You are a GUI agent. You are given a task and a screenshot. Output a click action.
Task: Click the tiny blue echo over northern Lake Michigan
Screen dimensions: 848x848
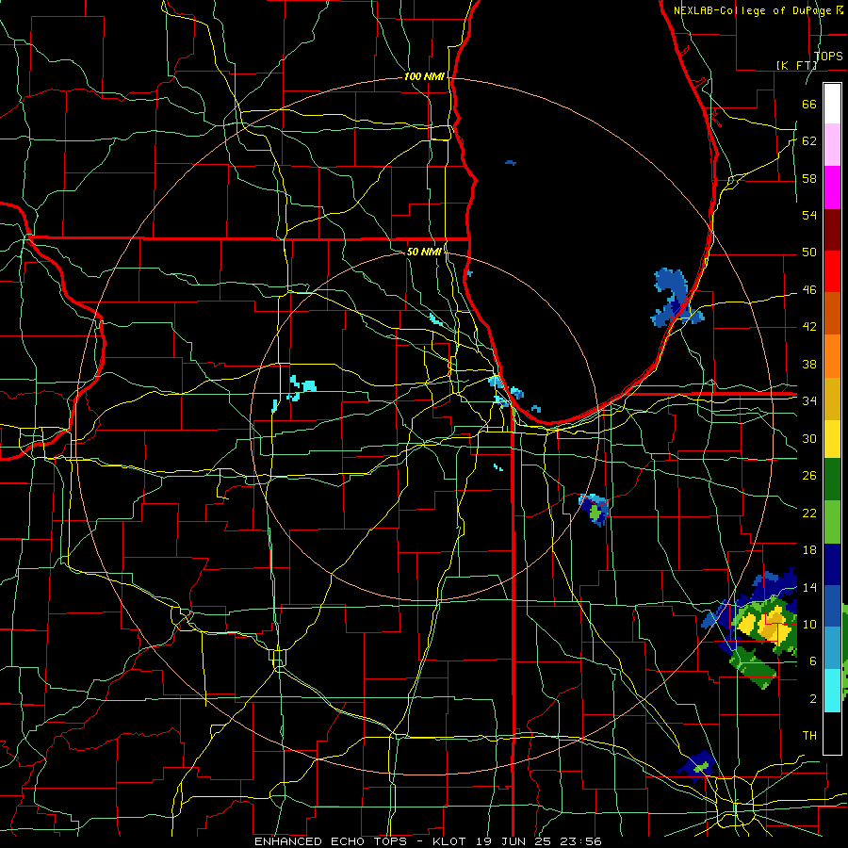click(511, 162)
